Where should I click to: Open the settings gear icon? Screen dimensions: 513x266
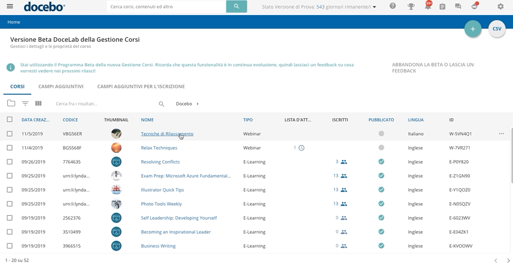[x=500, y=7]
